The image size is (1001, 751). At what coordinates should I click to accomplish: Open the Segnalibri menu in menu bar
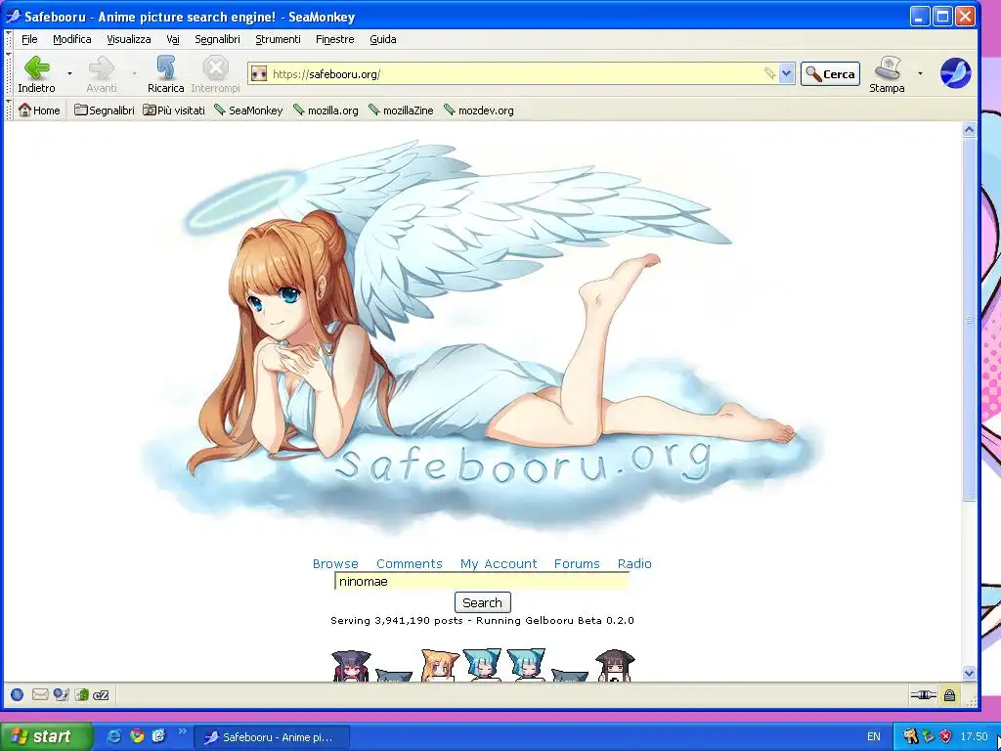[x=217, y=39]
